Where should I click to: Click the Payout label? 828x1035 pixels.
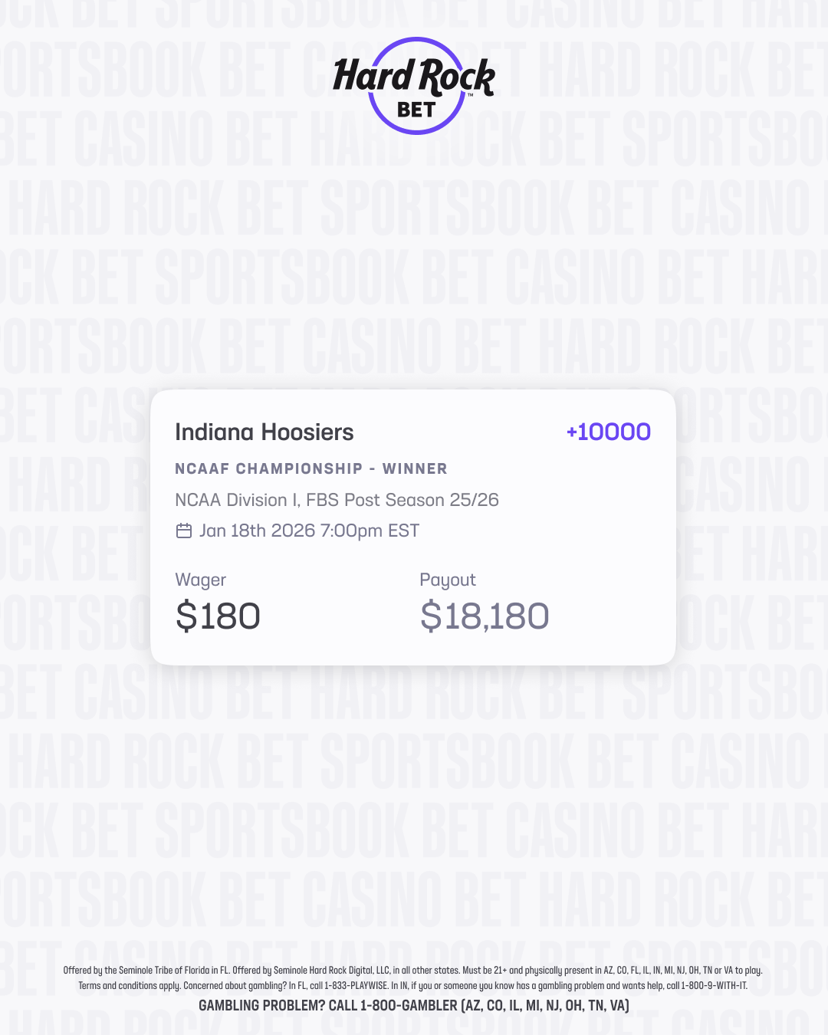coord(448,580)
